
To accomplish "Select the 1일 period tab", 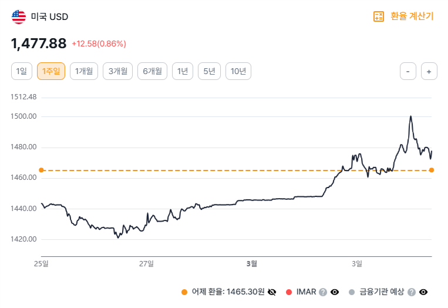I will pos(22,71).
